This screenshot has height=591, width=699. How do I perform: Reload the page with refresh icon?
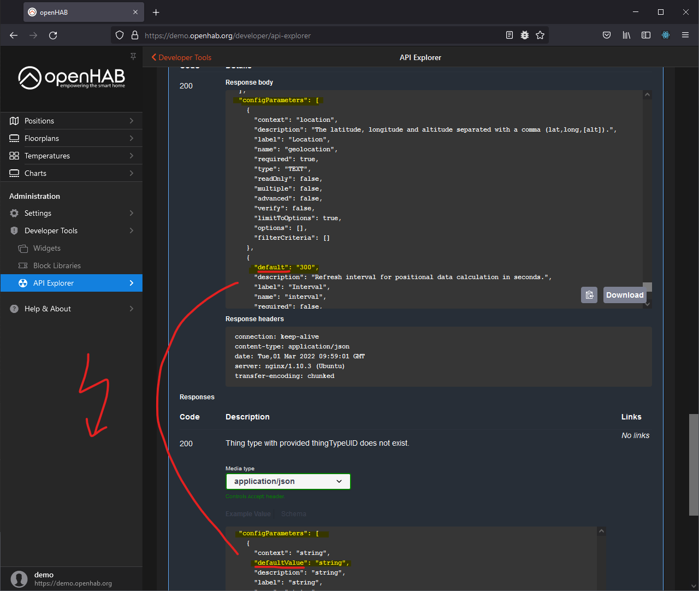[x=53, y=36]
